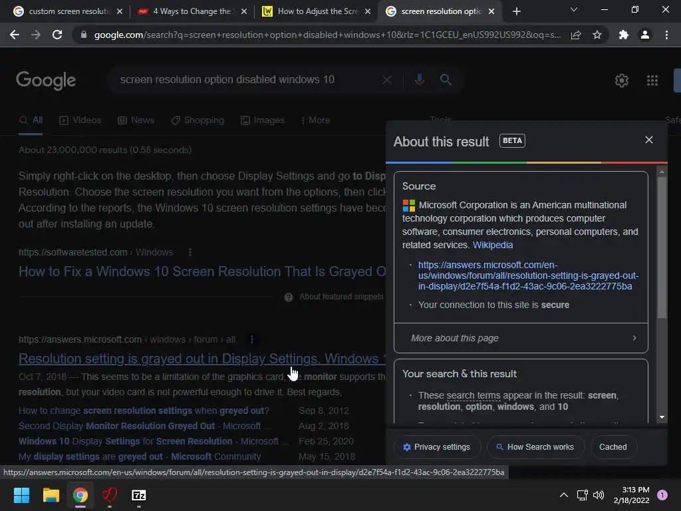Open Privacy settings button

pyautogui.click(x=437, y=447)
